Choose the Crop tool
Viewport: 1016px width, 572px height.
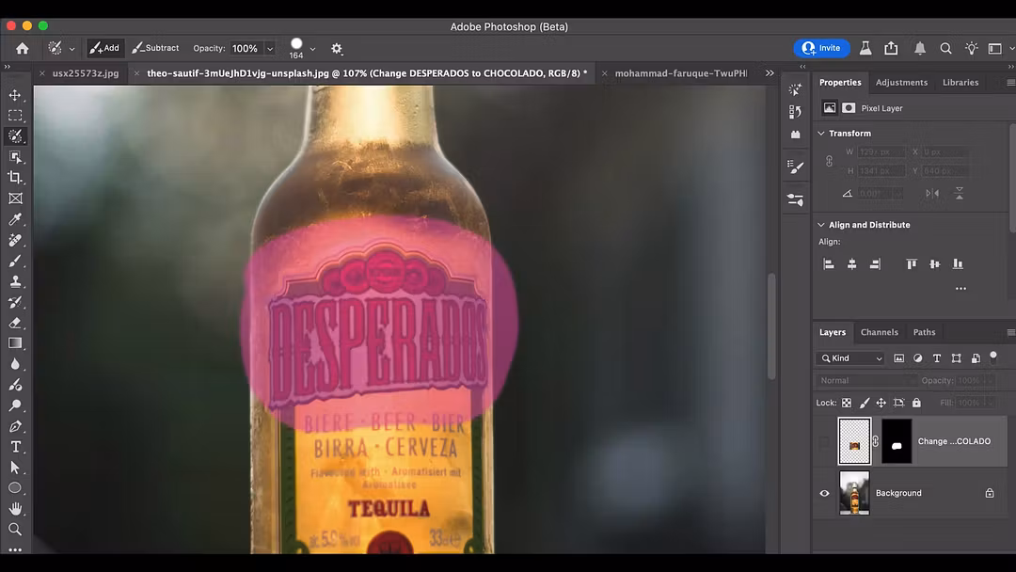click(15, 177)
